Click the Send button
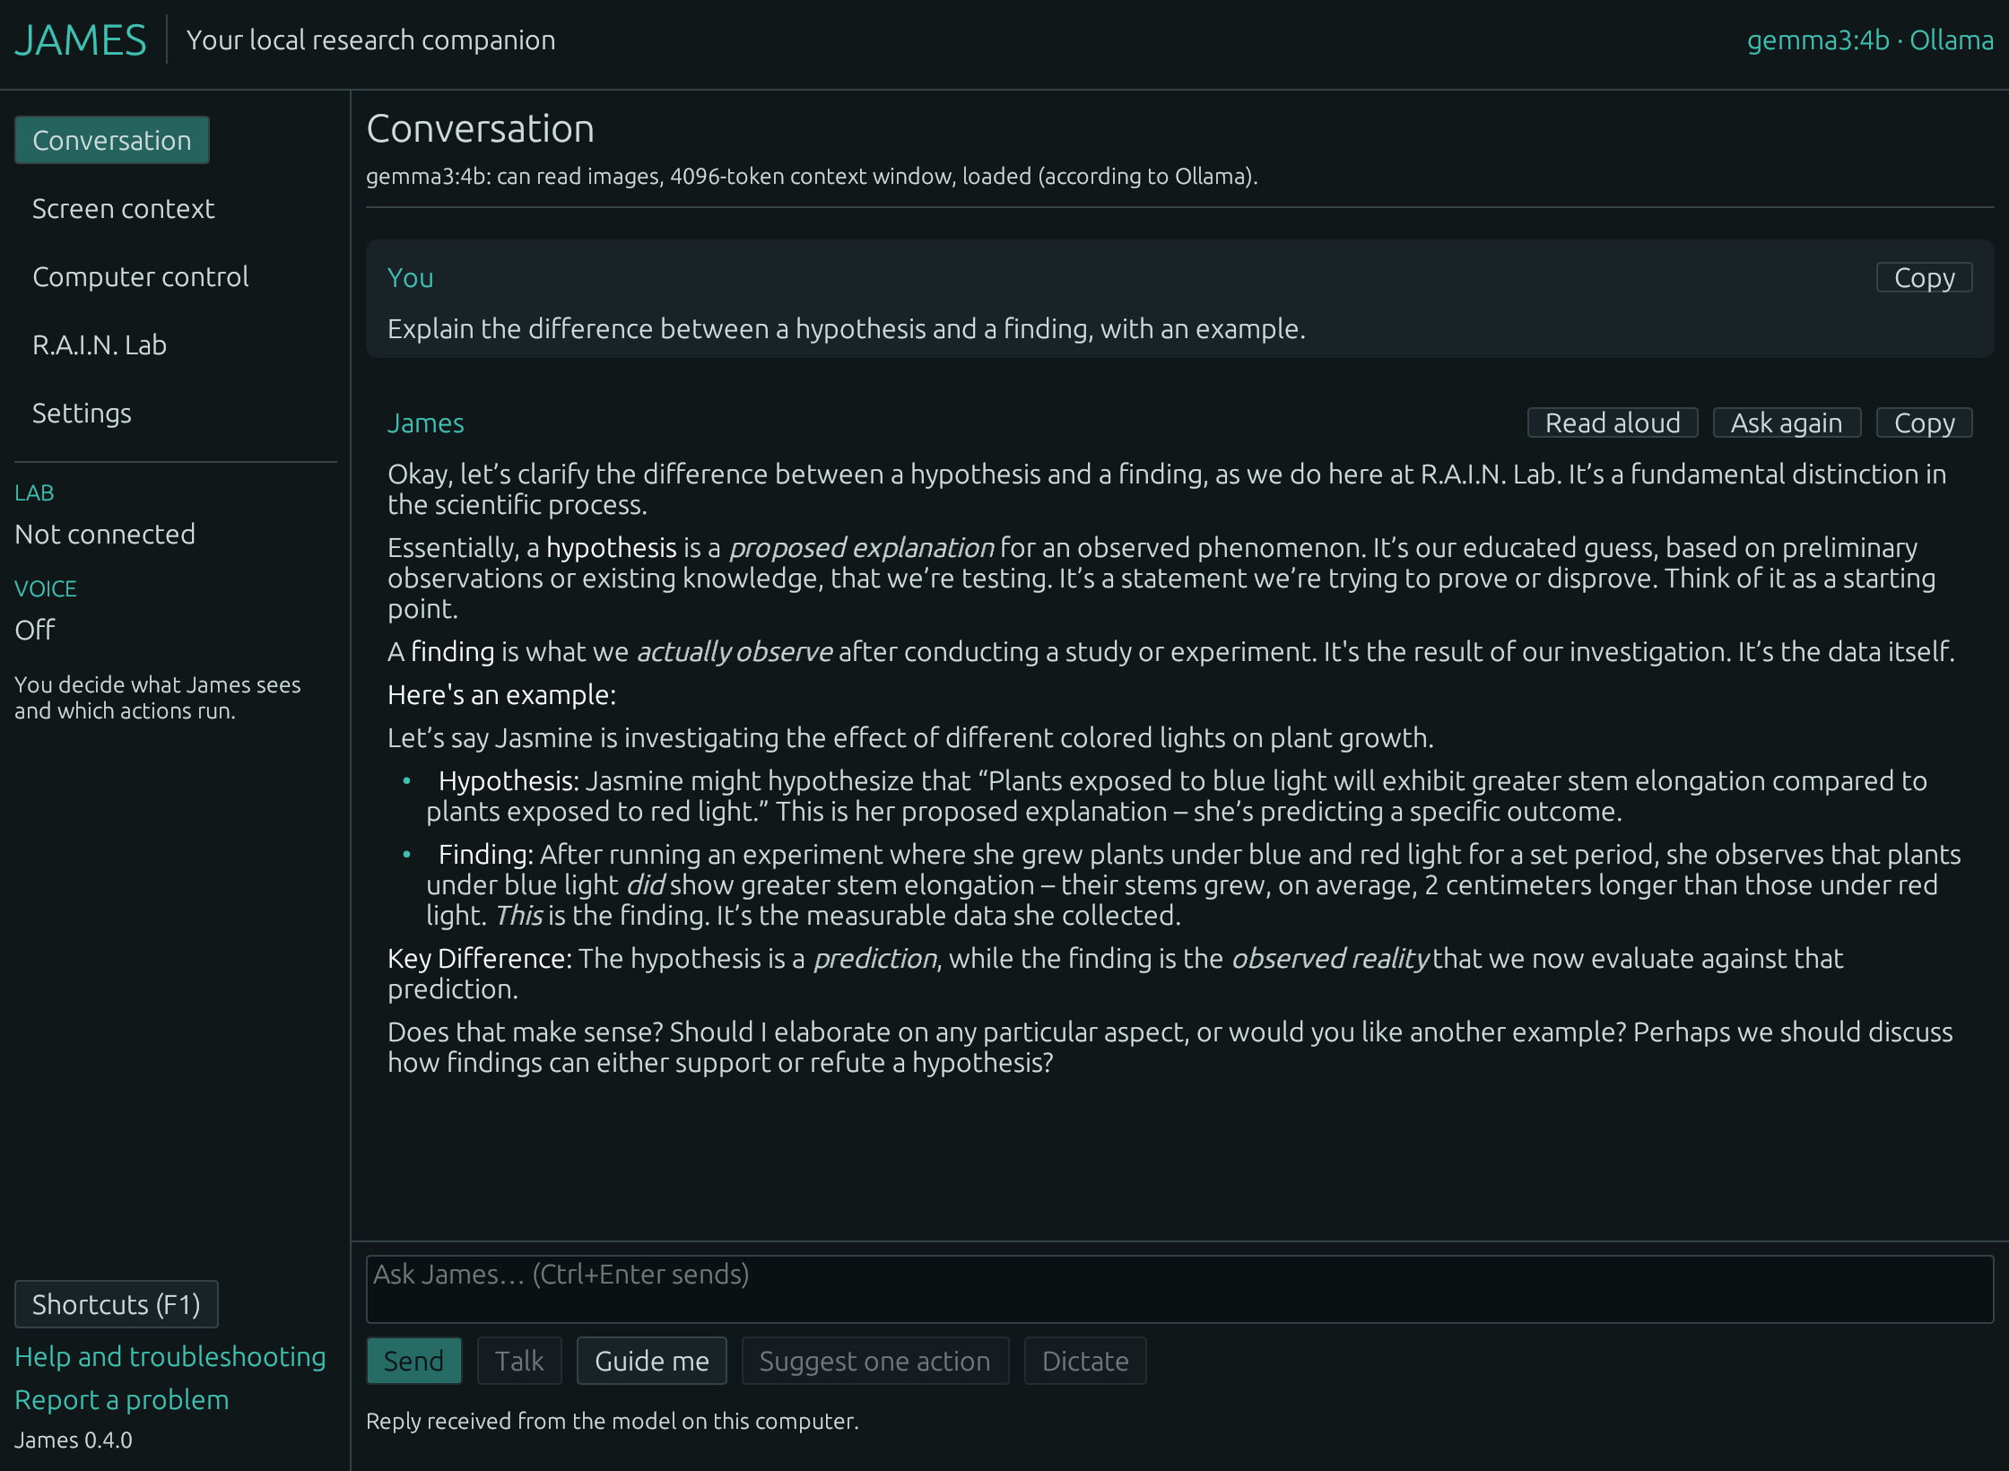The image size is (2009, 1471). point(413,1361)
